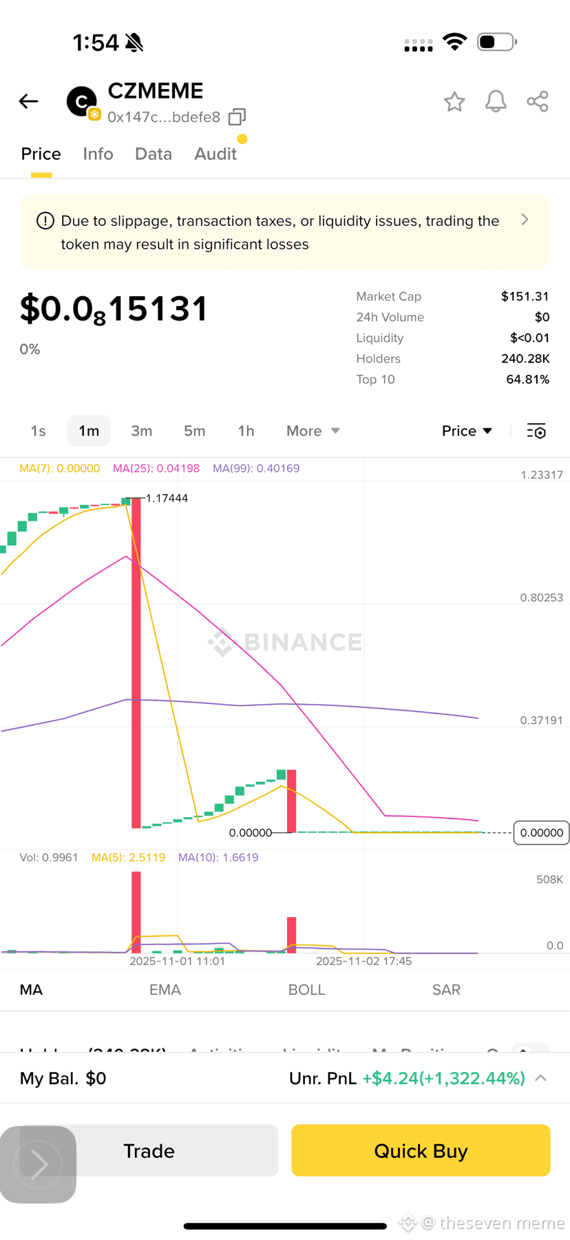Open the Price chart type dropdown

[x=467, y=431]
